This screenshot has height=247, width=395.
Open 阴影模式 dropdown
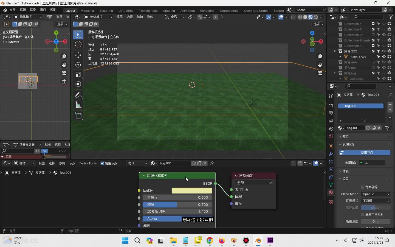pyautogui.click(x=376, y=201)
